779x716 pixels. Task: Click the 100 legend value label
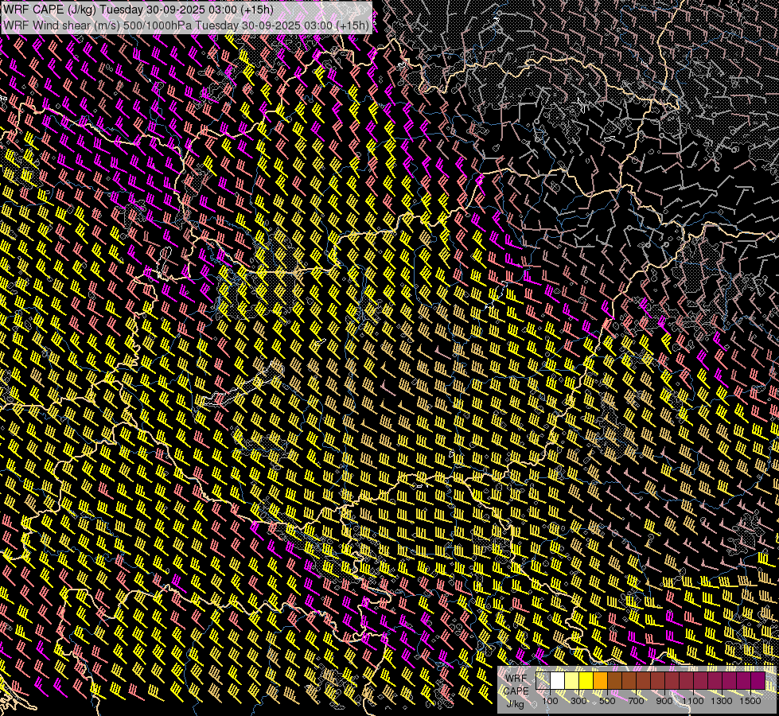pyautogui.click(x=550, y=701)
